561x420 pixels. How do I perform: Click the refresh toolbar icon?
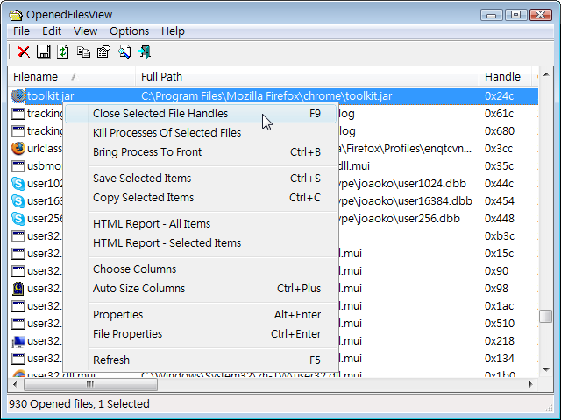click(63, 52)
